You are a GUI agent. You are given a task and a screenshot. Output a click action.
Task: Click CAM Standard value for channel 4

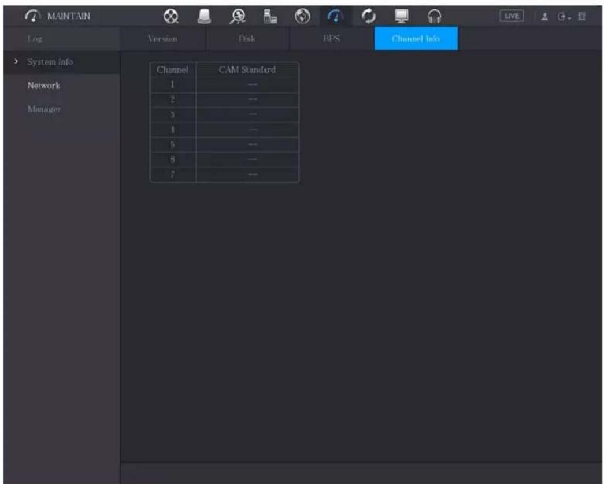(247, 130)
